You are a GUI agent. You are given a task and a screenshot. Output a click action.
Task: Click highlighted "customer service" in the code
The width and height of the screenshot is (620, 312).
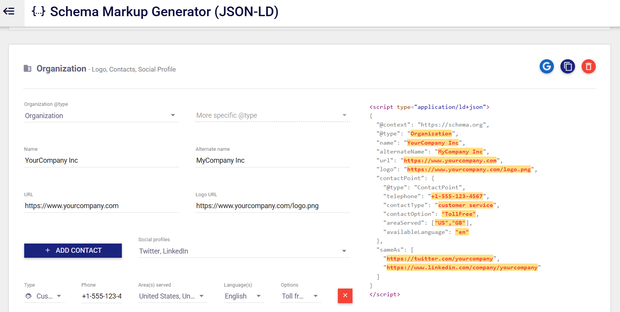pos(465,205)
